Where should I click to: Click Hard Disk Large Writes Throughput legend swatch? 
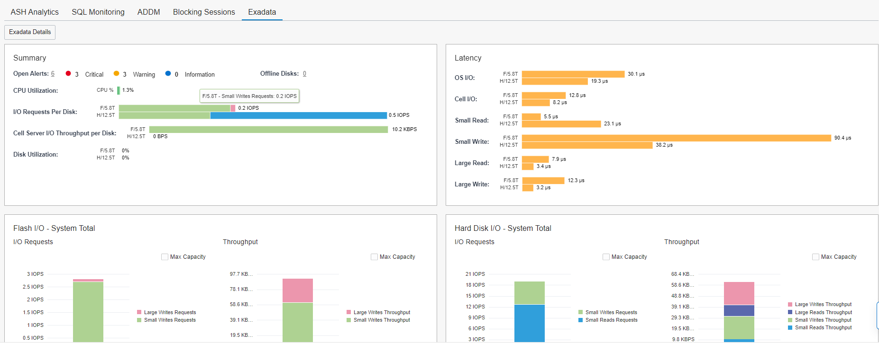click(x=790, y=305)
